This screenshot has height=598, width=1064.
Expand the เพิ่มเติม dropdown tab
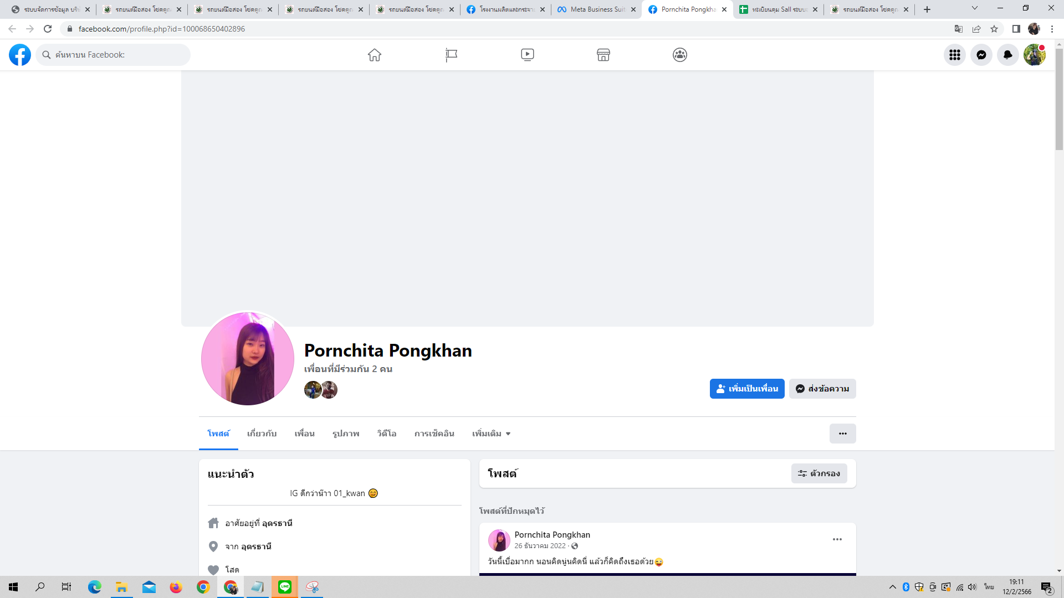pos(491,434)
